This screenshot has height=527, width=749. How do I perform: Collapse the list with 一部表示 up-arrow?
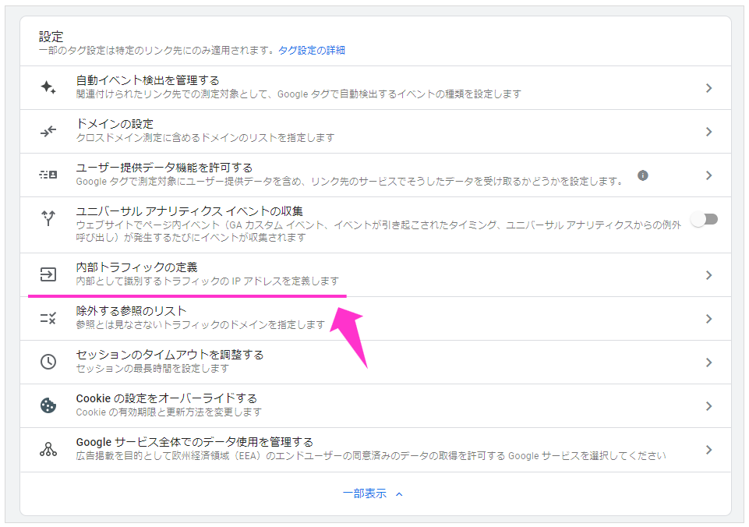pyautogui.click(x=399, y=494)
